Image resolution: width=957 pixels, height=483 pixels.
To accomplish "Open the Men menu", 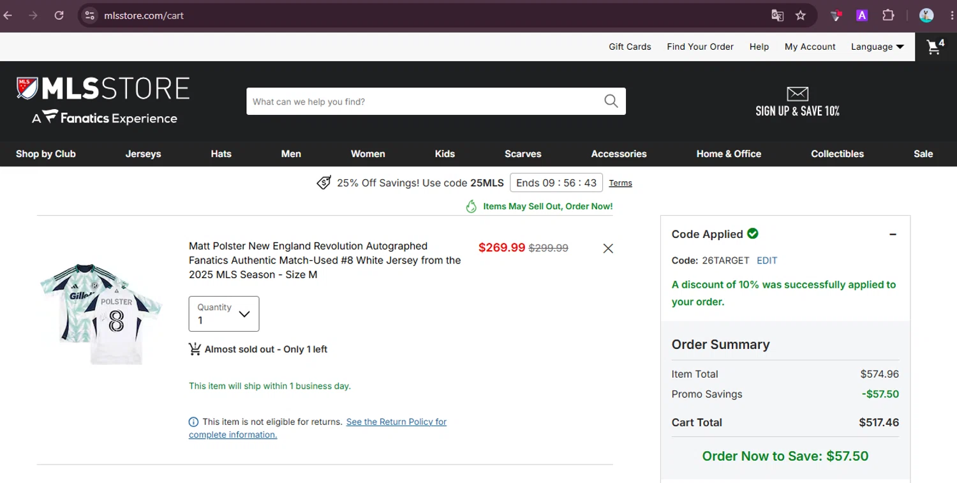I will (291, 154).
